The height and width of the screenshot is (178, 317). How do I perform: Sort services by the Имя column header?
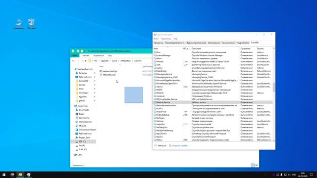167,48
